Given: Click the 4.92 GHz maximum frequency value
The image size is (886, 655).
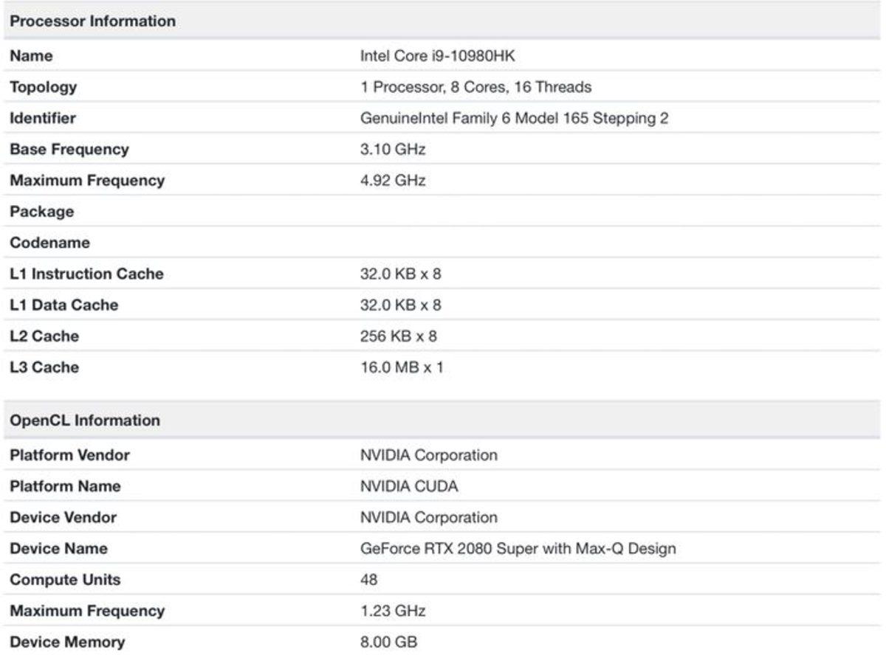Looking at the screenshot, I should (x=393, y=180).
